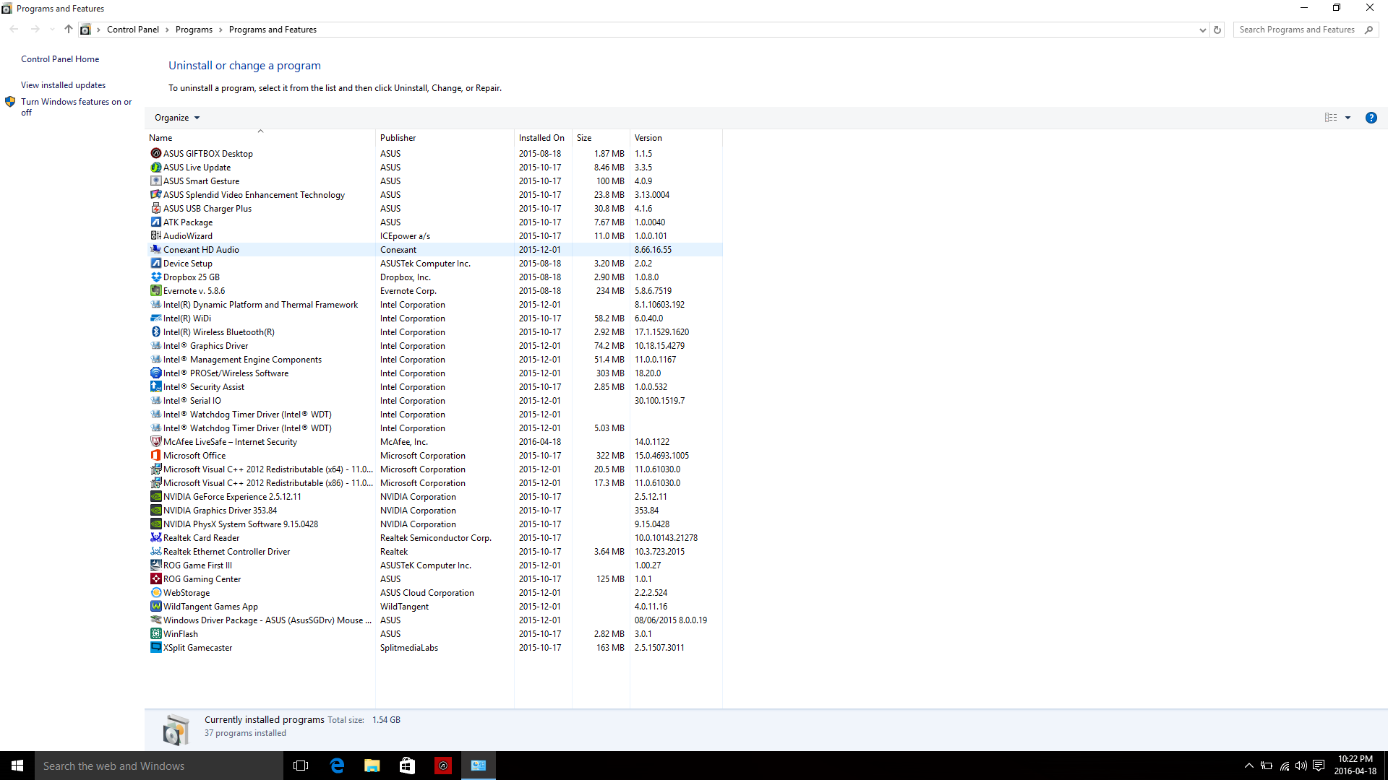The height and width of the screenshot is (780, 1388).
Task: Show hidden system tray icons
Action: tap(1248, 766)
